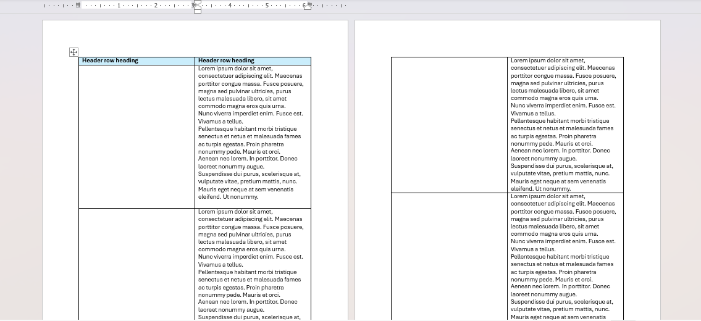Click the top empty left cell on page two
The width and height of the screenshot is (701, 321).
pyautogui.click(x=449, y=125)
